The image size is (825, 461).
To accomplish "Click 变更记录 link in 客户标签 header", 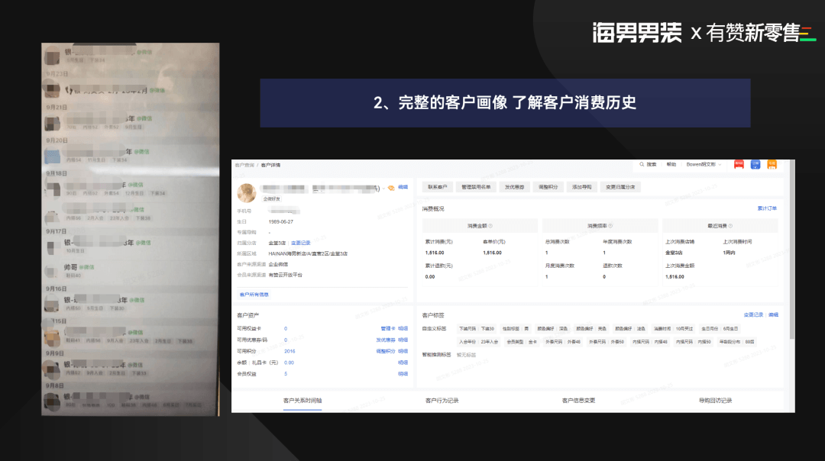I will tap(753, 315).
